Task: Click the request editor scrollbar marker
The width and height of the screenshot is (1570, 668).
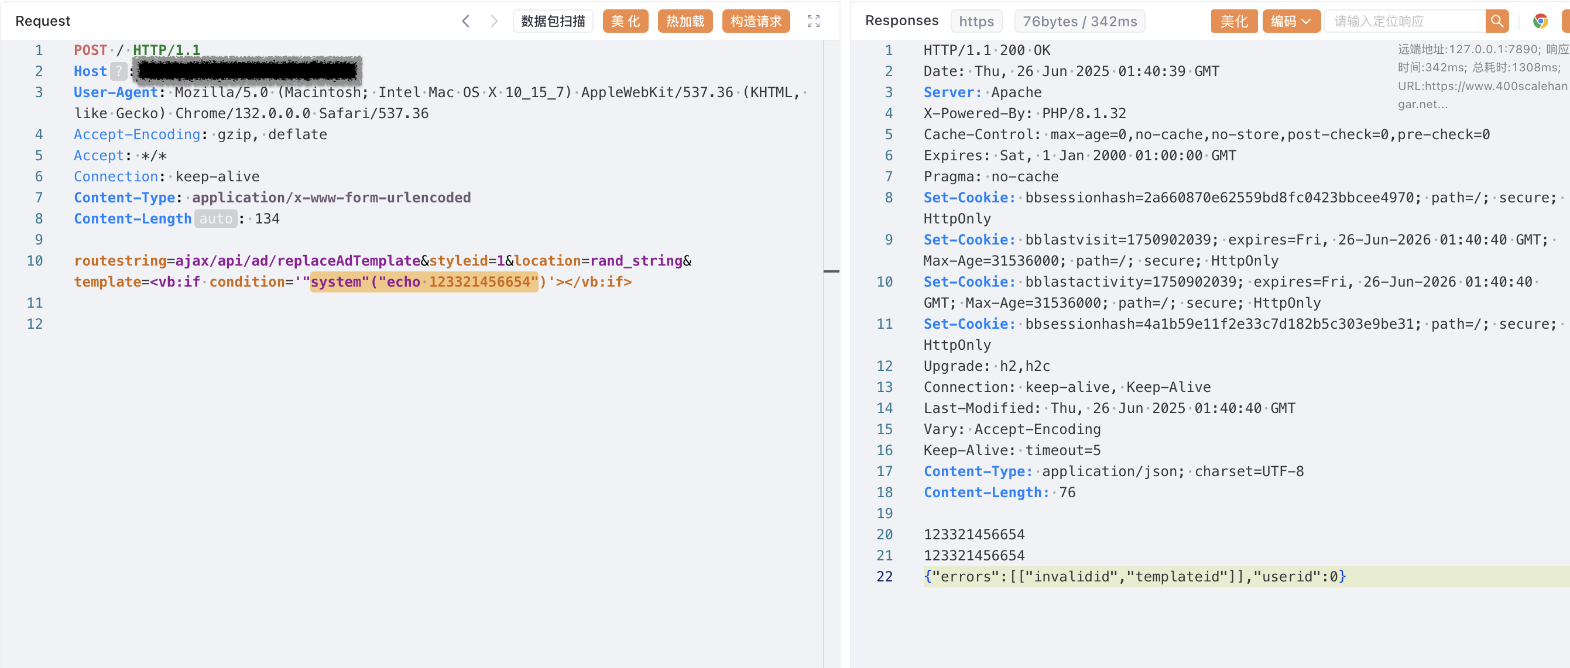Action: point(831,271)
